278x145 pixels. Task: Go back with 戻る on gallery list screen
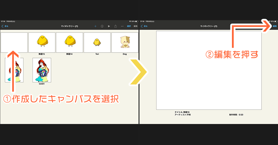pyautogui.click(x=5, y=26)
